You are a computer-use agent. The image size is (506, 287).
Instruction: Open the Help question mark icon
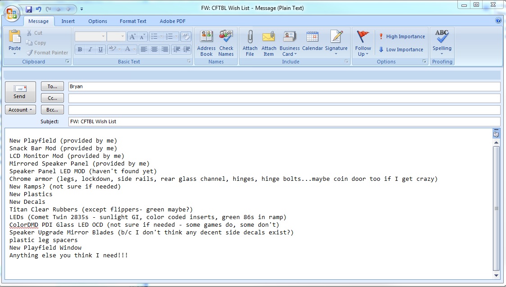pos(498,21)
